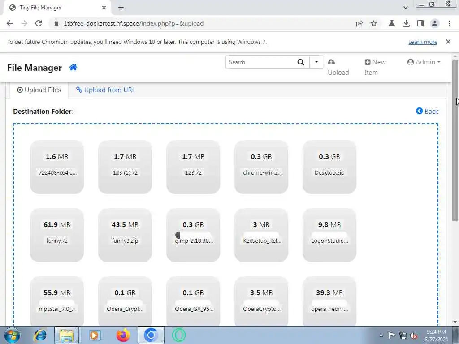The width and height of the screenshot is (459, 344).
Task: Select the Tiny File Manager browser tab
Action: coord(57,8)
